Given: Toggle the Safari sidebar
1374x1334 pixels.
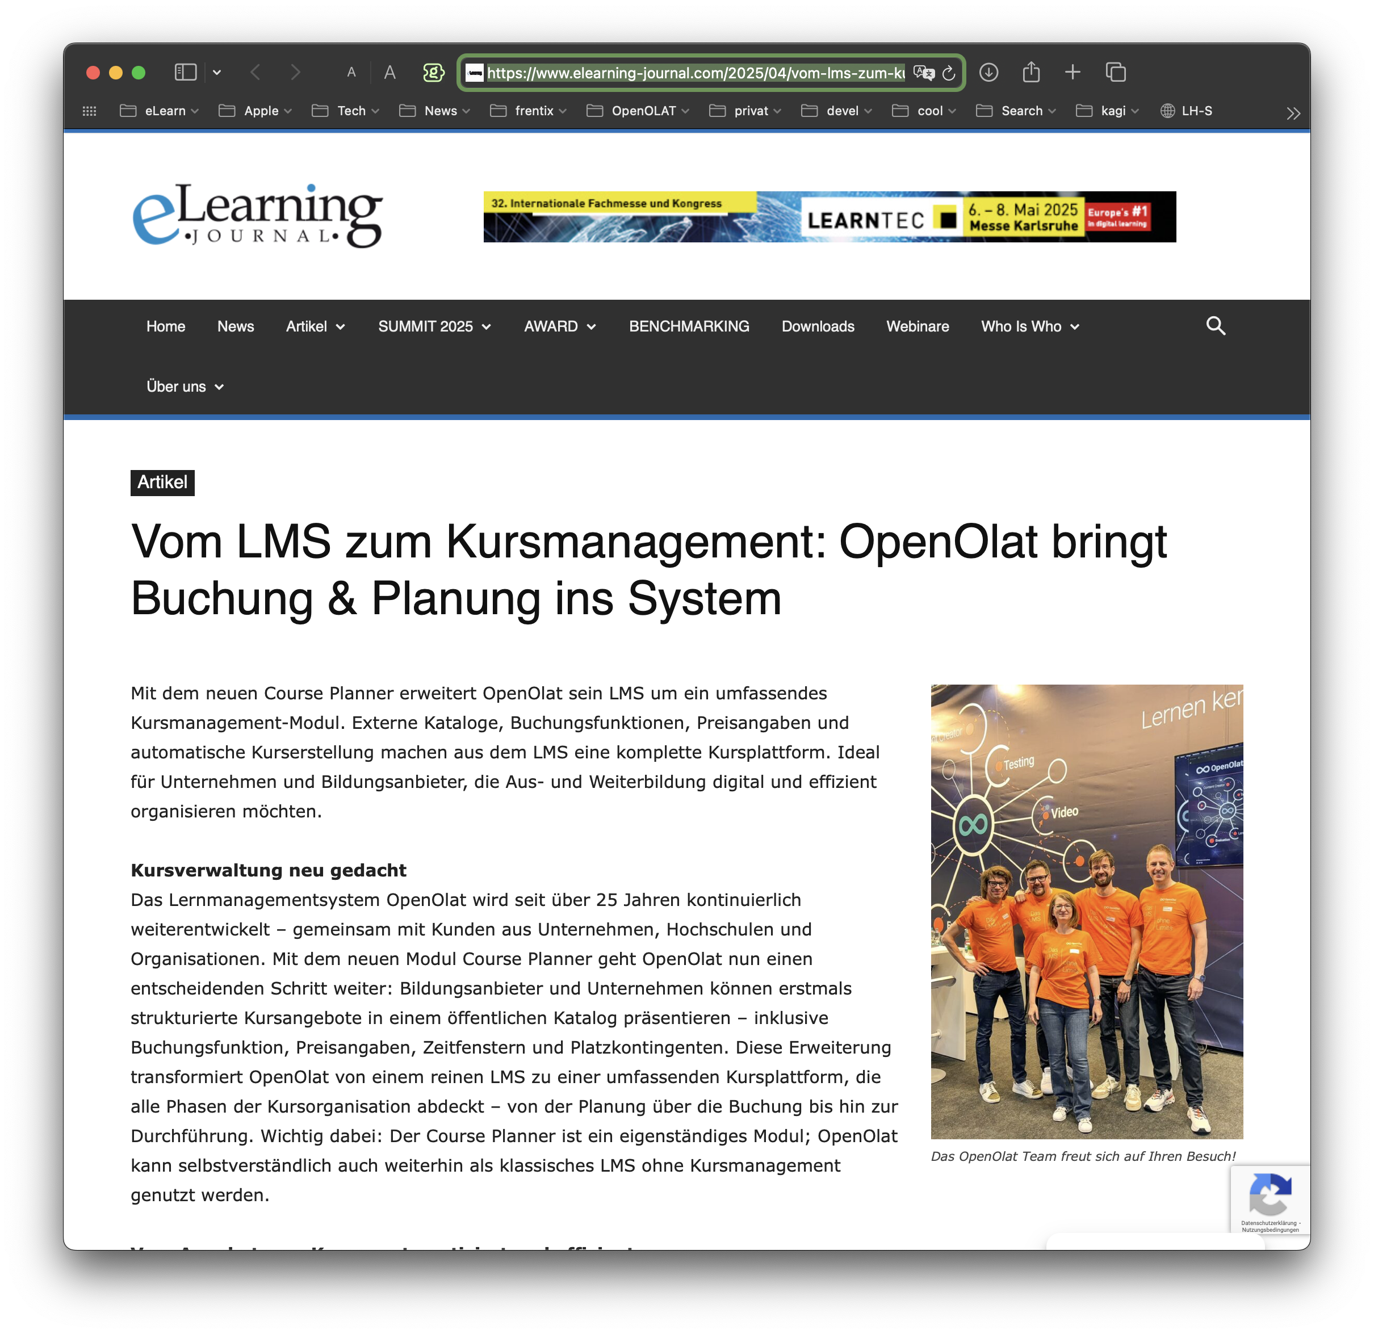Looking at the screenshot, I should 185,72.
